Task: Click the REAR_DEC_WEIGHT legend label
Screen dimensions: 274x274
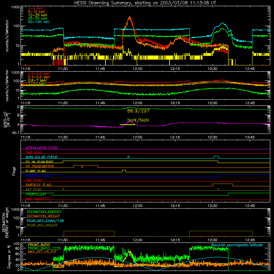Action: [42, 225]
